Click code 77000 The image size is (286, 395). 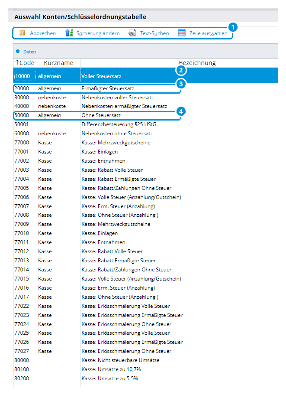pos(22,143)
